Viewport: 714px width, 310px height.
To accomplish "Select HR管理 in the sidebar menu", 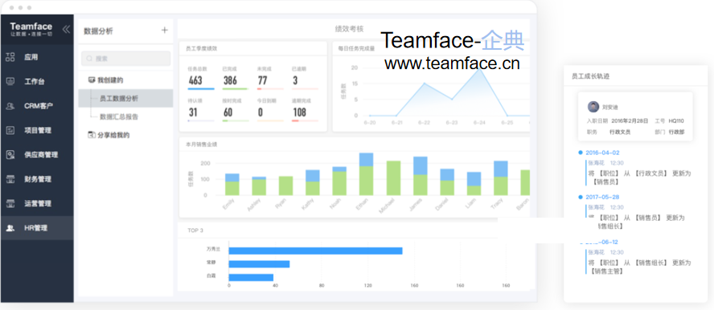I will coord(37,228).
